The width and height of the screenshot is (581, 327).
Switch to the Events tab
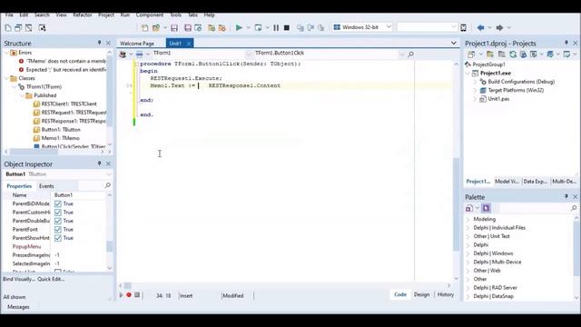(x=46, y=186)
